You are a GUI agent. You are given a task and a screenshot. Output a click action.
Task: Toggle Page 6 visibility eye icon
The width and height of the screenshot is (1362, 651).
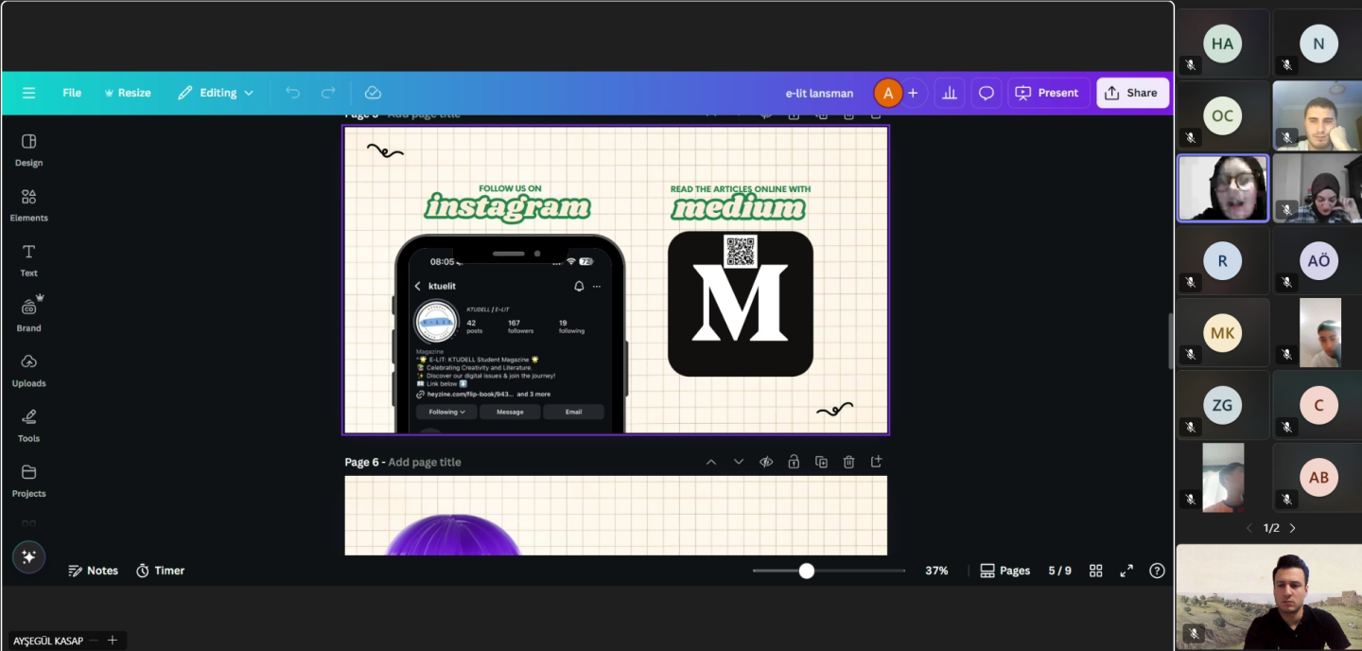click(x=766, y=462)
